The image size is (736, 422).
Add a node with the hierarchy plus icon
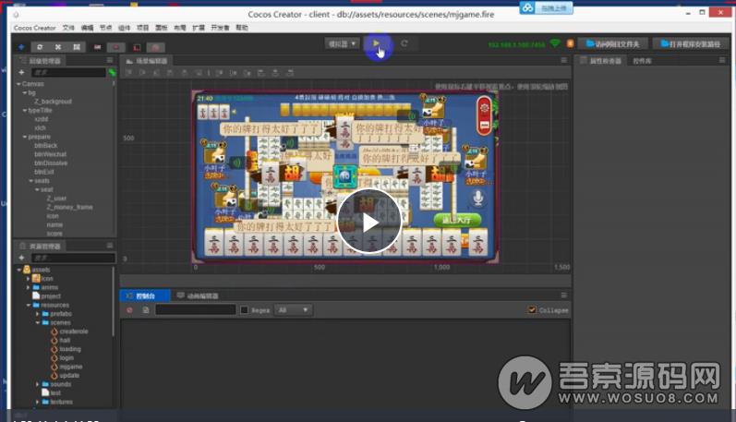tap(21, 72)
